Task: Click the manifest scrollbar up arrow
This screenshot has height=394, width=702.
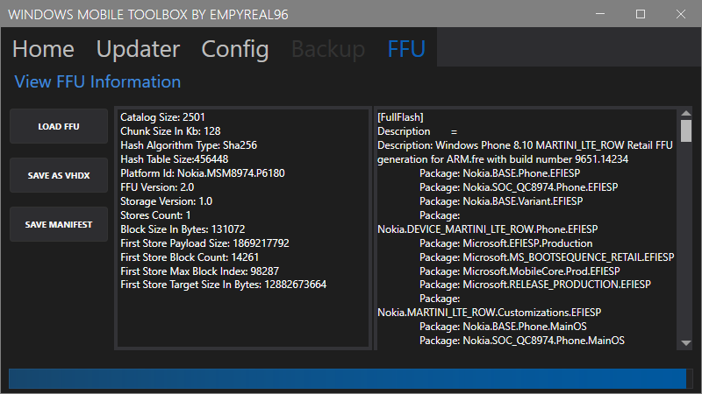Action: (686, 114)
